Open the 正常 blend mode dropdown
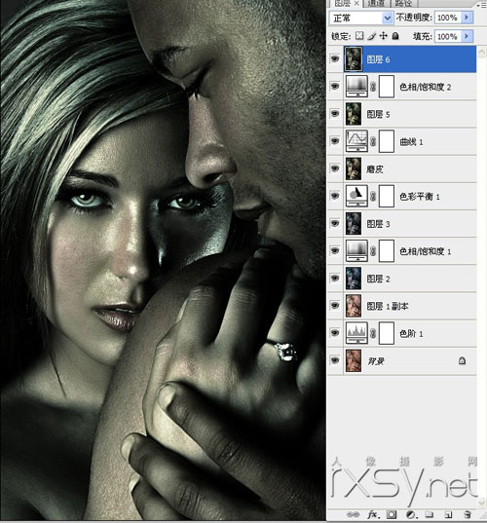The width and height of the screenshot is (487, 523). pos(361,18)
